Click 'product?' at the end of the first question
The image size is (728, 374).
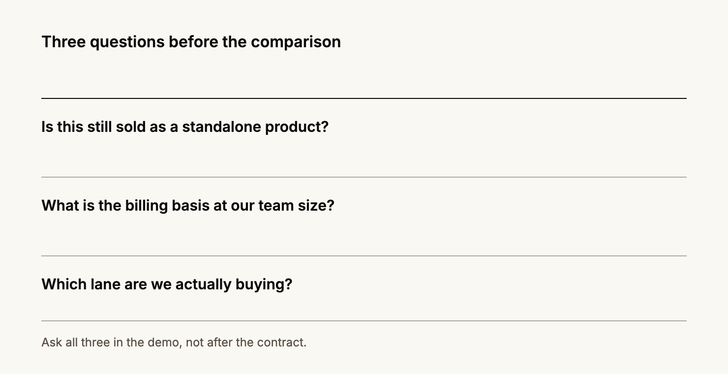(297, 127)
